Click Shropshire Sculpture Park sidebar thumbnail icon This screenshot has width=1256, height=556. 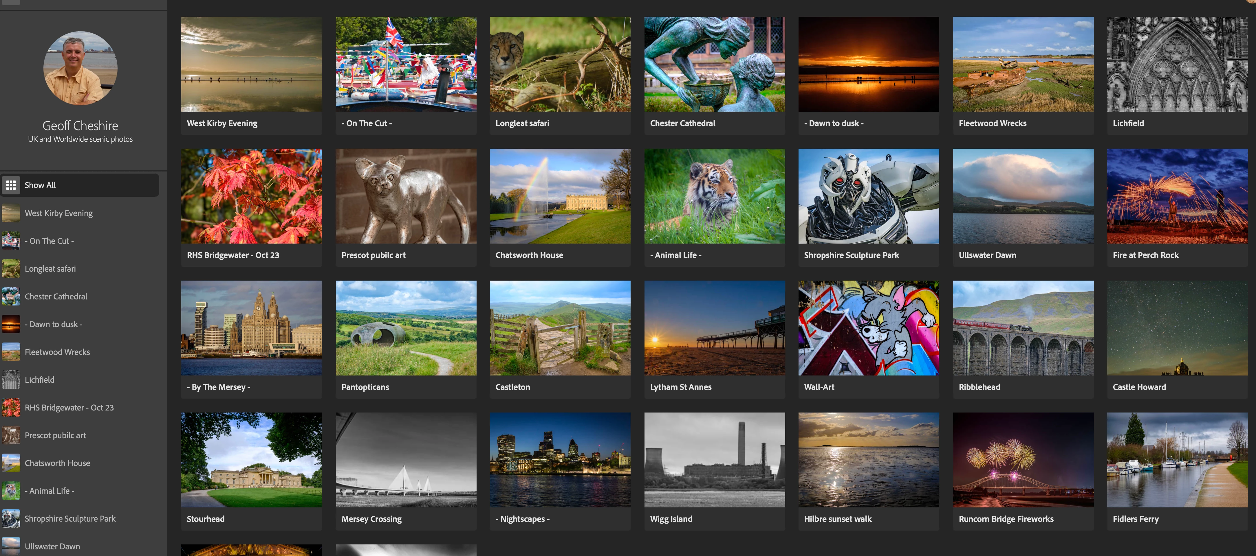[11, 518]
